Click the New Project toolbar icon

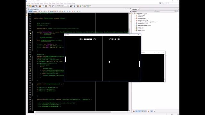pos(30,6)
